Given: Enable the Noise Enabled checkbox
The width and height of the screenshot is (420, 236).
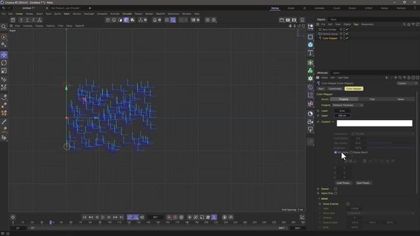Looking at the screenshot, I should [x=348, y=204].
